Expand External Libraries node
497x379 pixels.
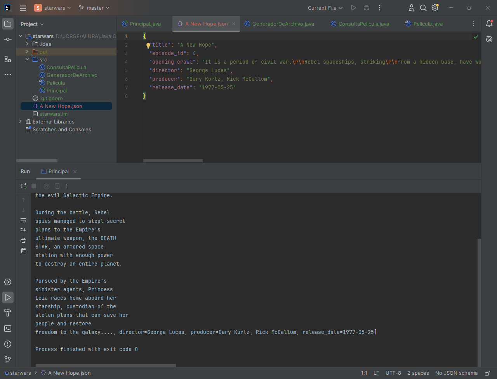(x=21, y=122)
